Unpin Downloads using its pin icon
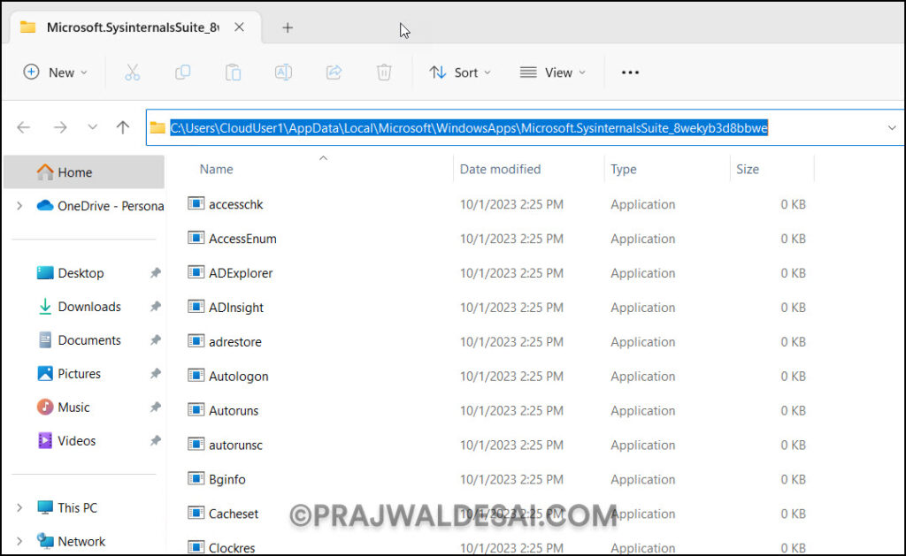This screenshot has width=906, height=556. (156, 306)
